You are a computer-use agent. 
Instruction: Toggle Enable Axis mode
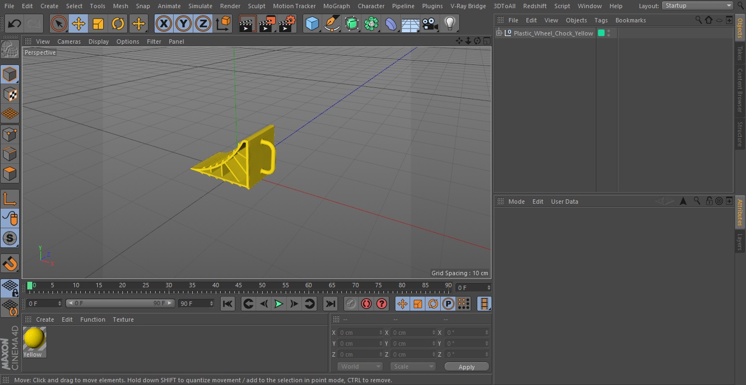(10, 198)
